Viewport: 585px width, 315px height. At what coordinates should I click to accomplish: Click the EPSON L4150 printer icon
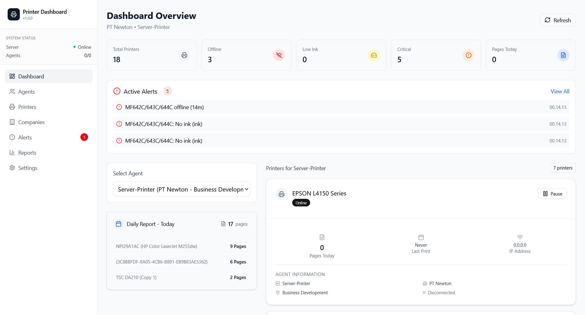point(282,194)
